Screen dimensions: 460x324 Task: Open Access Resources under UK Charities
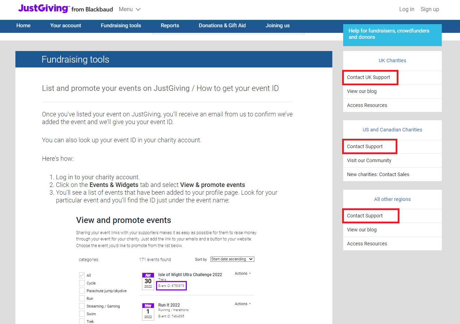point(367,105)
